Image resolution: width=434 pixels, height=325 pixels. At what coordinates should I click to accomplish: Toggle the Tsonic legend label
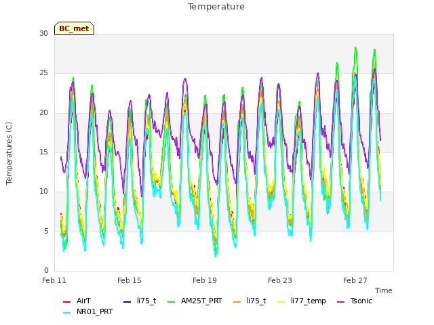point(361,301)
